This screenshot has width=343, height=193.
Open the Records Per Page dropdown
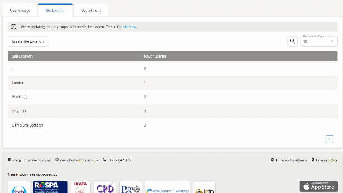click(318, 41)
